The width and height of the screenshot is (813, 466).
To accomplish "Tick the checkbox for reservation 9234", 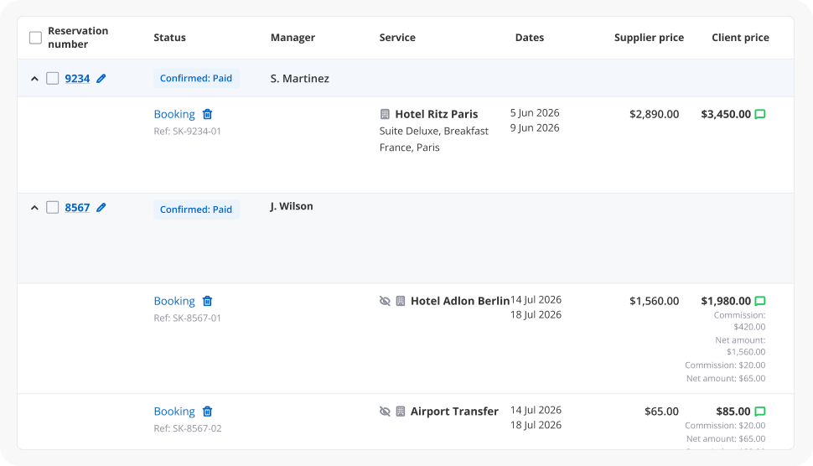I will point(52,78).
